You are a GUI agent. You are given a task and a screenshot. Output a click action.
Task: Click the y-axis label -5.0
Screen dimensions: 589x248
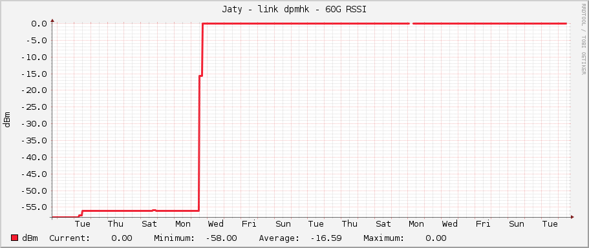click(36, 40)
